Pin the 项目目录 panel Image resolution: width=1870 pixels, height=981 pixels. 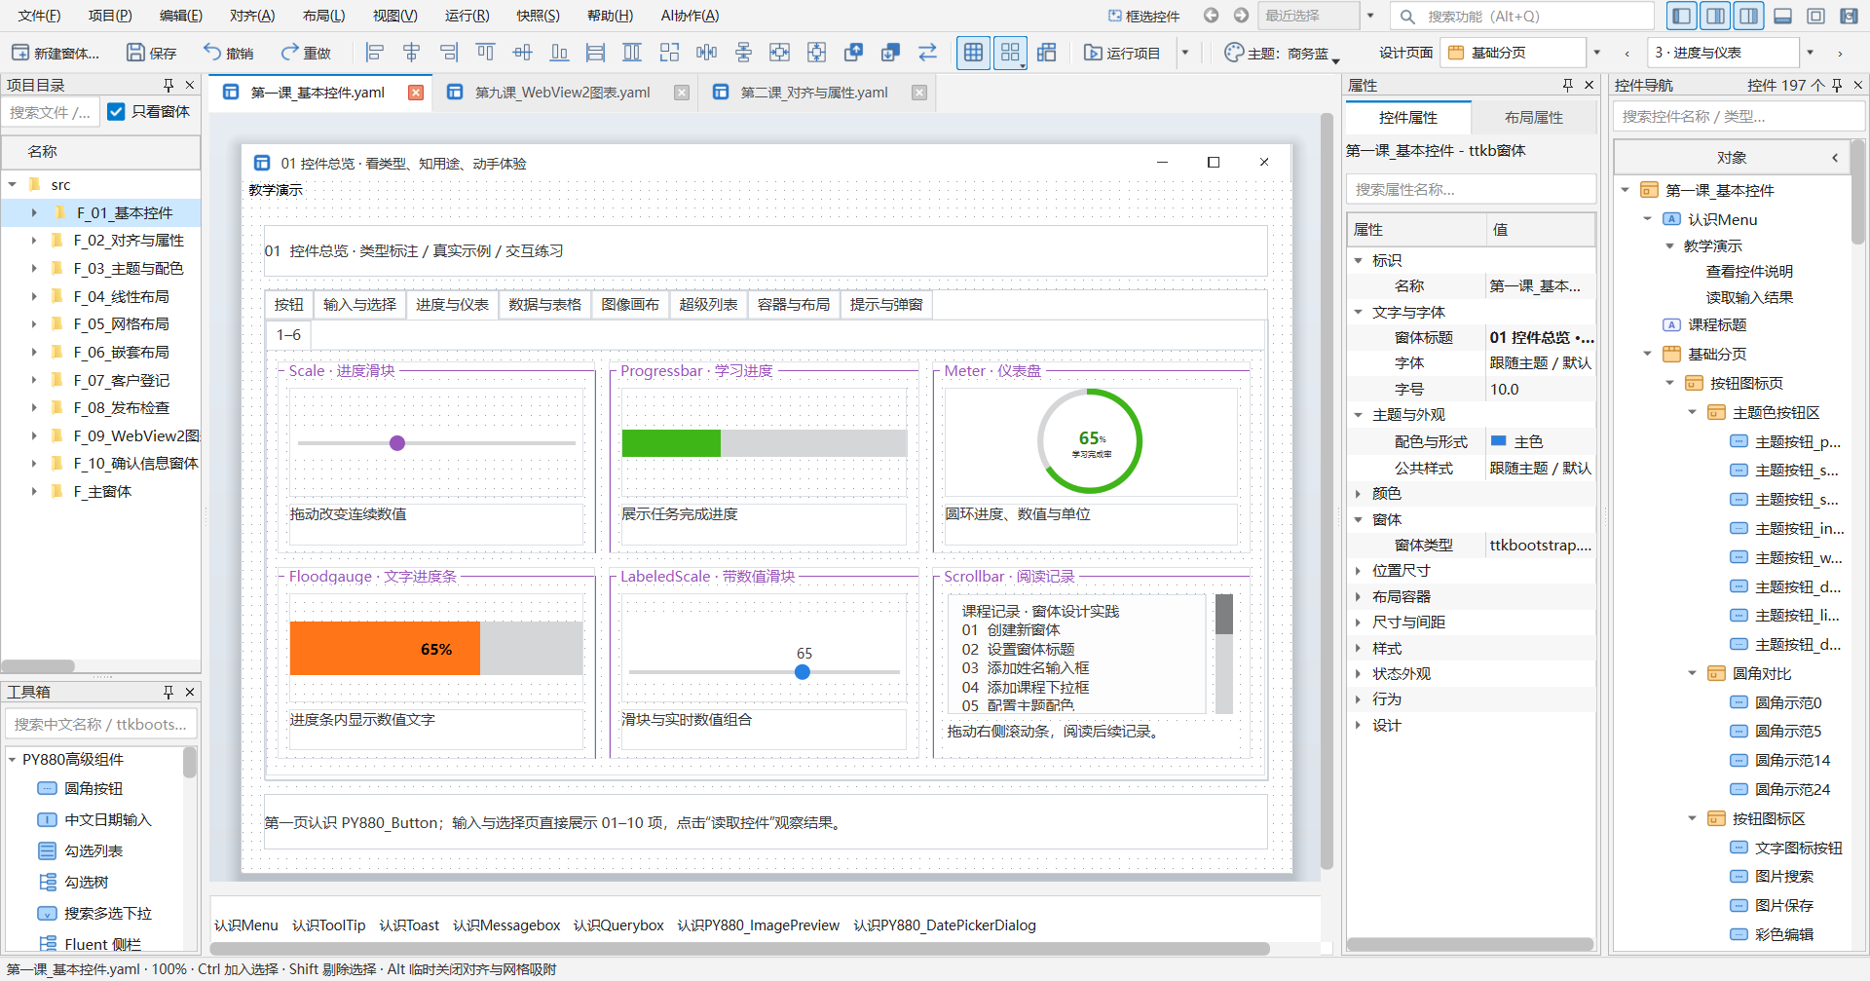pos(168,85)
